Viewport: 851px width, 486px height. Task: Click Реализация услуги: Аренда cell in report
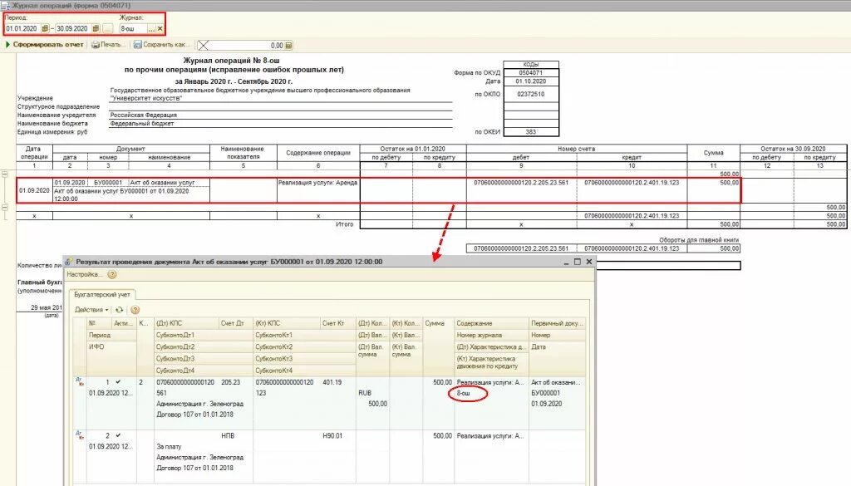[x=318, y=183]
